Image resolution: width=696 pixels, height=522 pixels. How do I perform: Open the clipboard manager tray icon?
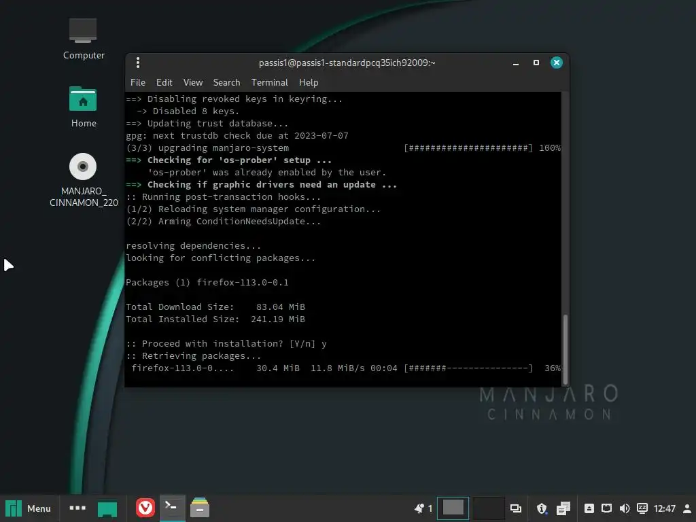(x=563, y=508)
